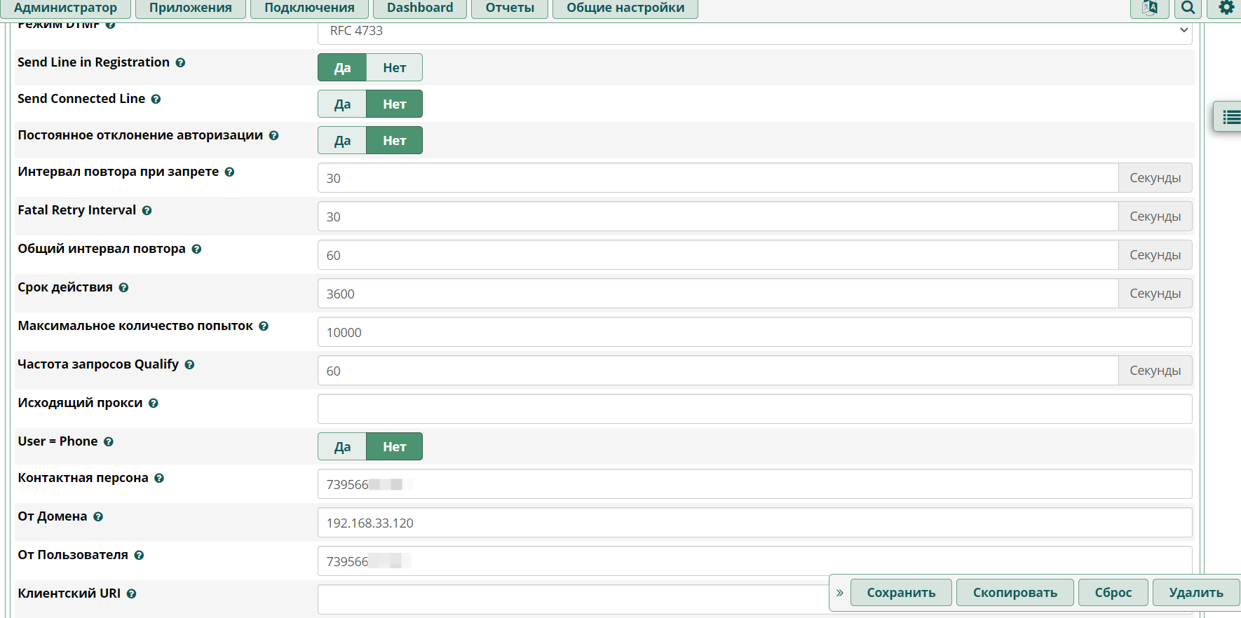Image resolution: width=1241 pixels, height=618 pixels.
Task: Click help icon next to Send Connected Line
Action: tap(156, 99)
